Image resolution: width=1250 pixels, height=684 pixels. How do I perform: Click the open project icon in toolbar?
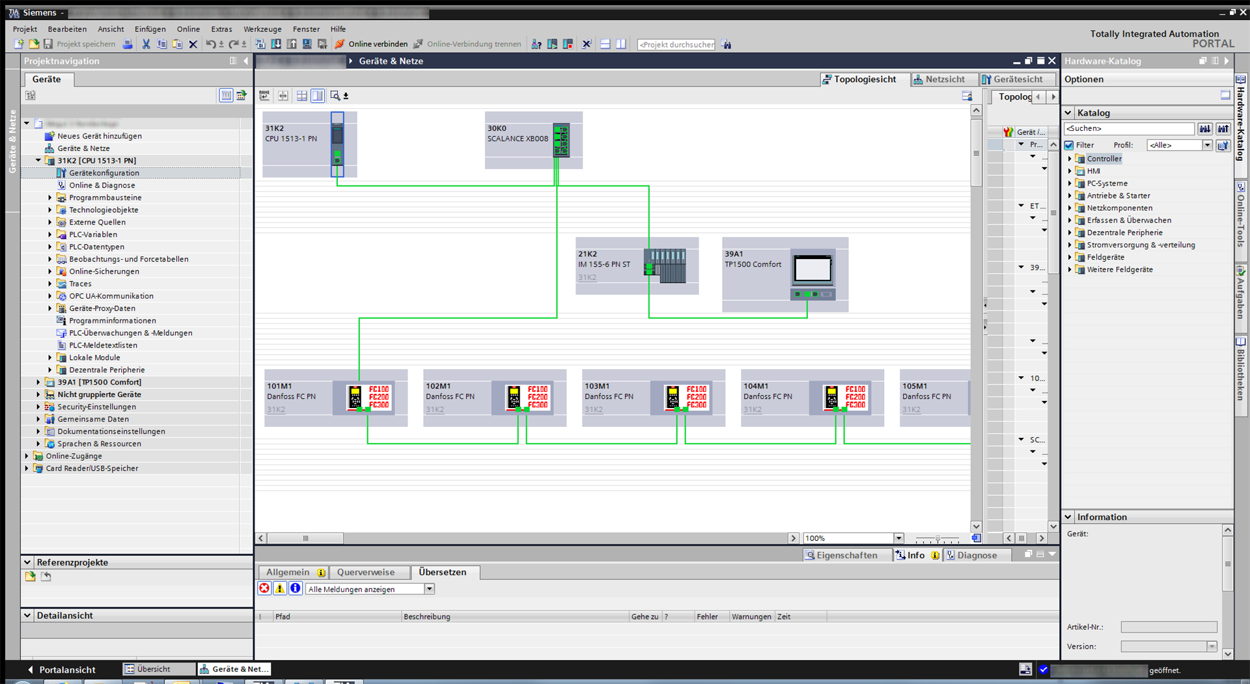[33, 44]
